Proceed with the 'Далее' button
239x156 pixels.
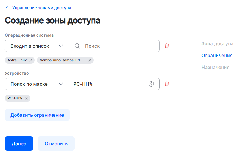pyautogui.click(x=19, y=143)
